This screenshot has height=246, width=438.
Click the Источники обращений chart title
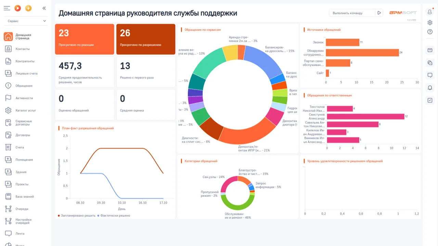pos(324,30)
